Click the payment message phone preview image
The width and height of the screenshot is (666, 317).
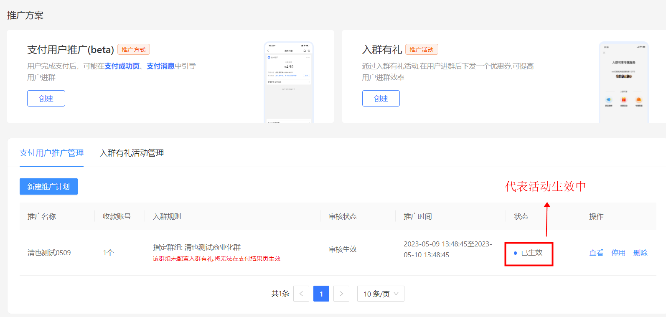289,82
